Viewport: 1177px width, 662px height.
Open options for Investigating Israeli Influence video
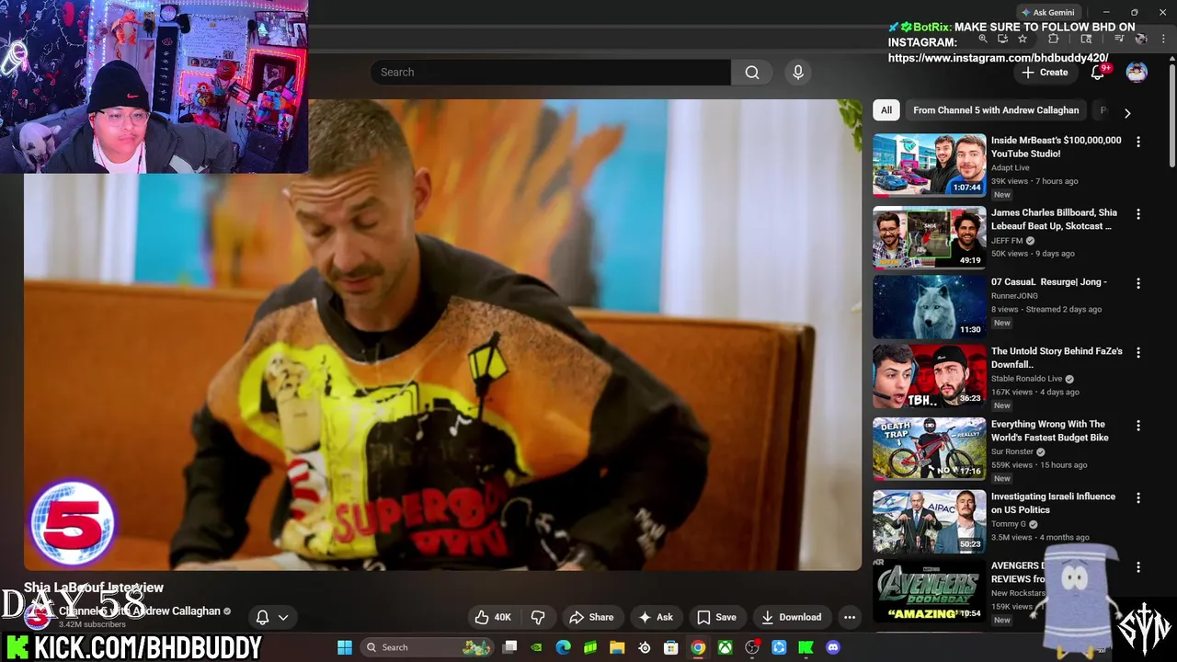pos(1138,497)
